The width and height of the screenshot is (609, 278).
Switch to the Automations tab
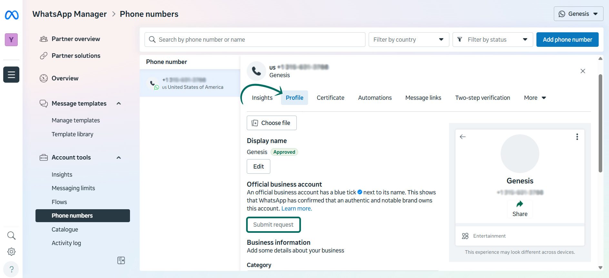[x=375, y=98]
